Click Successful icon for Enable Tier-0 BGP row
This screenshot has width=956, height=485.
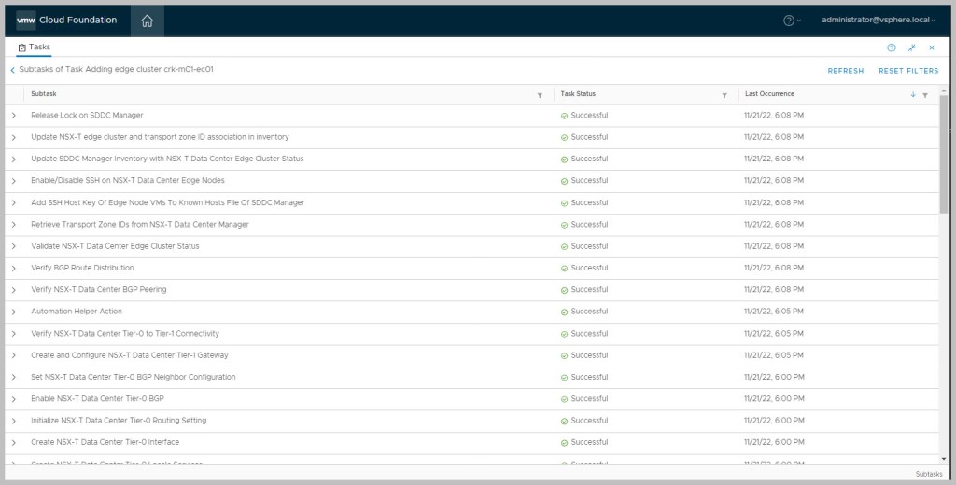[x=564, y=400]
